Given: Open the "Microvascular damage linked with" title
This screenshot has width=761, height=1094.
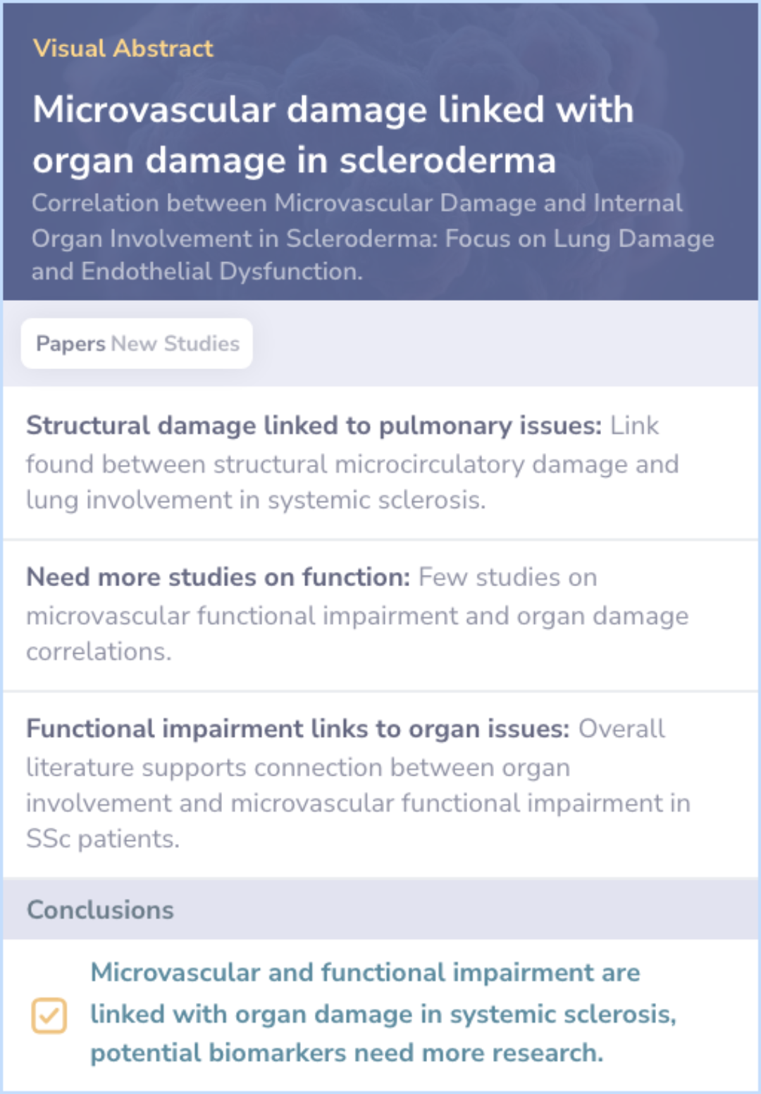Looking at the screenshot, I should pyautogui.click(x=333, y=110).
